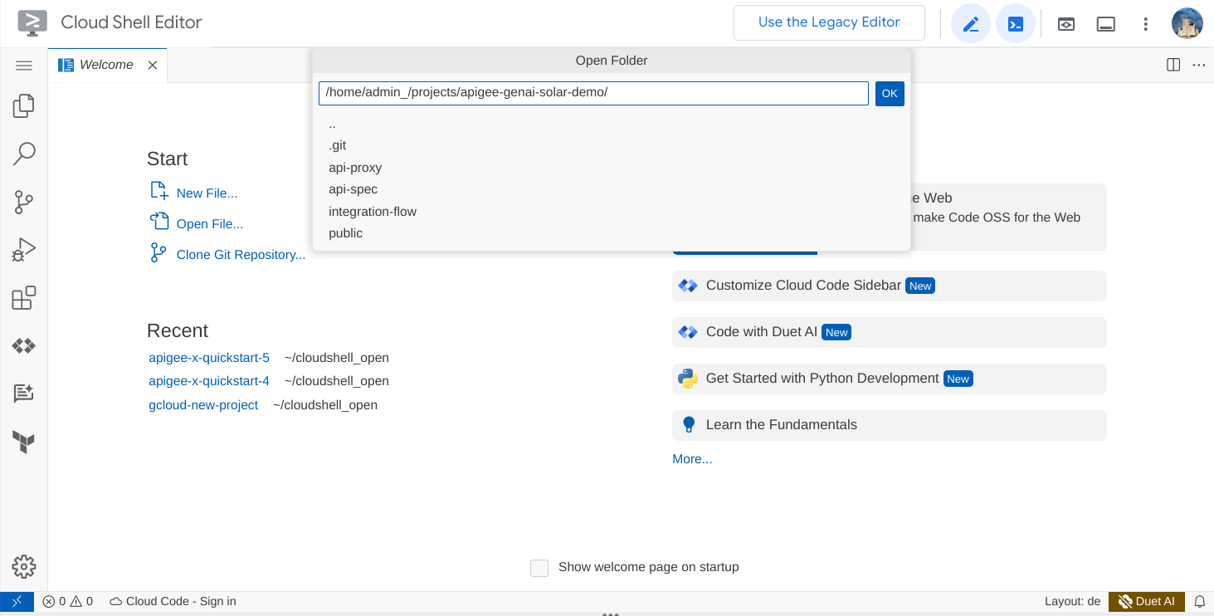Open editor More Actions ellipsis
Image resolution: width=1214 pixels, height=616 pixels.
pos(1199,65)
